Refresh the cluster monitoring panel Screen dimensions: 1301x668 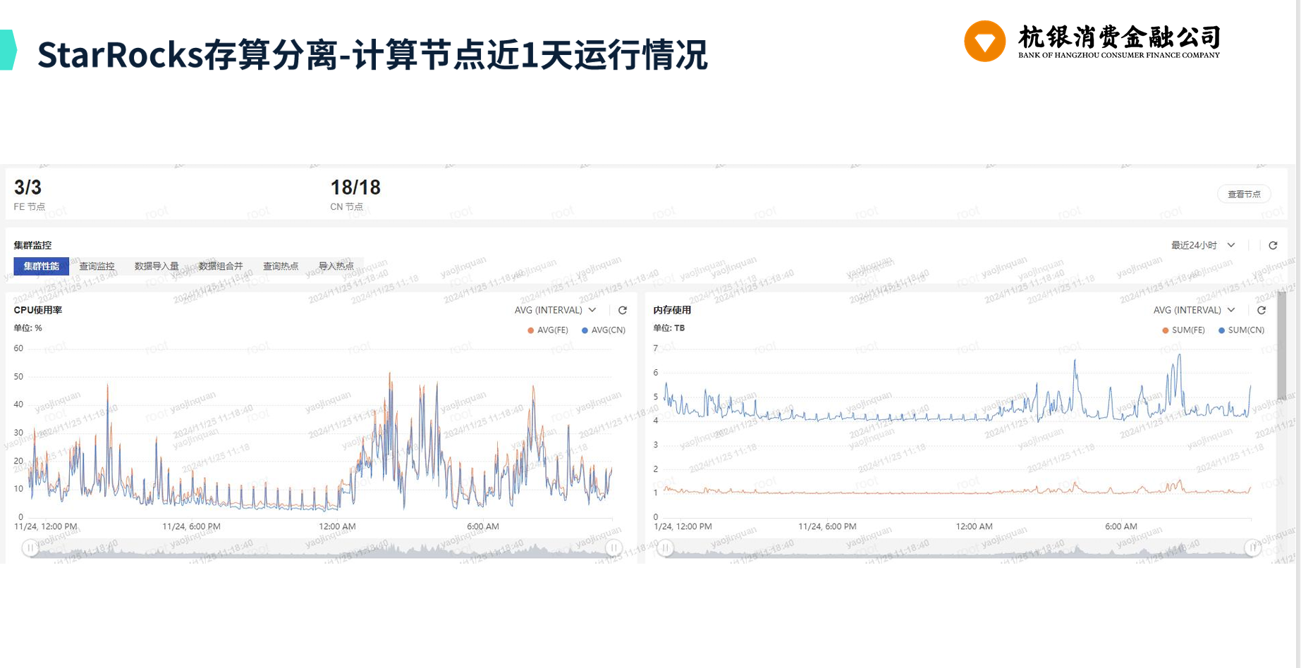1273,245
